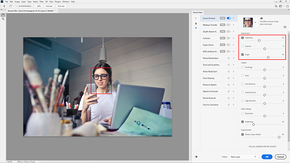This screenshot has width=290, height=163.
Task: Adjust the Happiness slider handle
Action: pos(259,41)
